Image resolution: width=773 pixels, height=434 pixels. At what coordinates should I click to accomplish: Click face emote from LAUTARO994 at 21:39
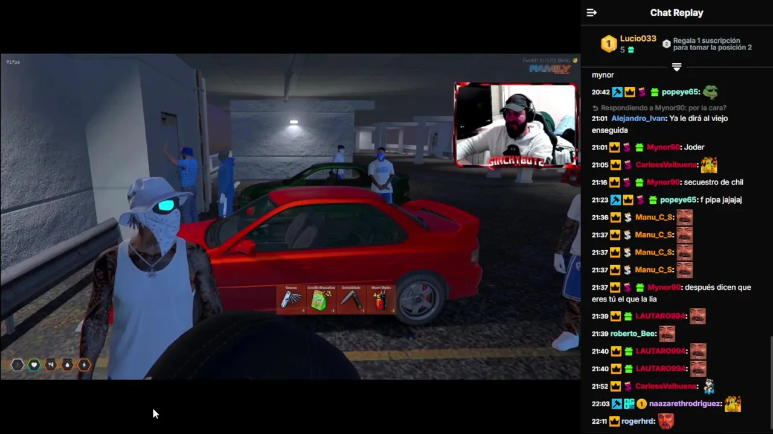coord(697,316)
